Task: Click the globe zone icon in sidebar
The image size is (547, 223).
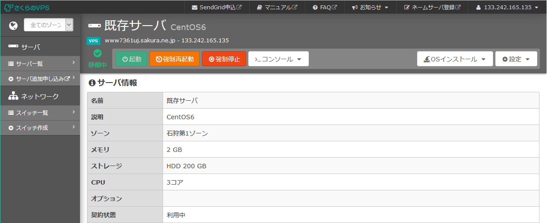Action: pyautogui.click(x=13, y=25)
